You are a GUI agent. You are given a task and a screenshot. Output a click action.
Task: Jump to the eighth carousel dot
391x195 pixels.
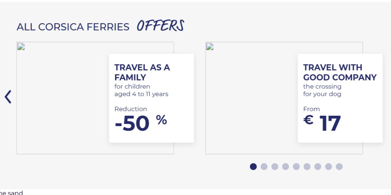(328, 166)
